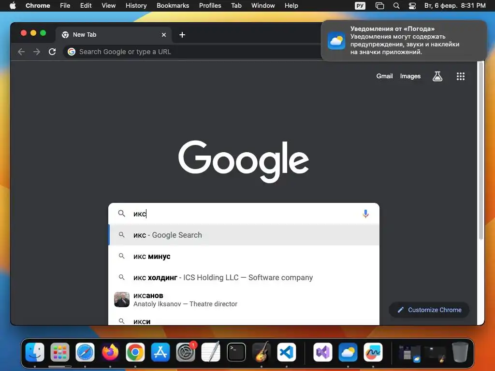Reload the current page
The image size is (495, 371).
(x=52, y=52)
